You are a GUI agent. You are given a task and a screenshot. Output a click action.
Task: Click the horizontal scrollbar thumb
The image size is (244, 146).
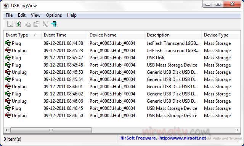point(51,130)
